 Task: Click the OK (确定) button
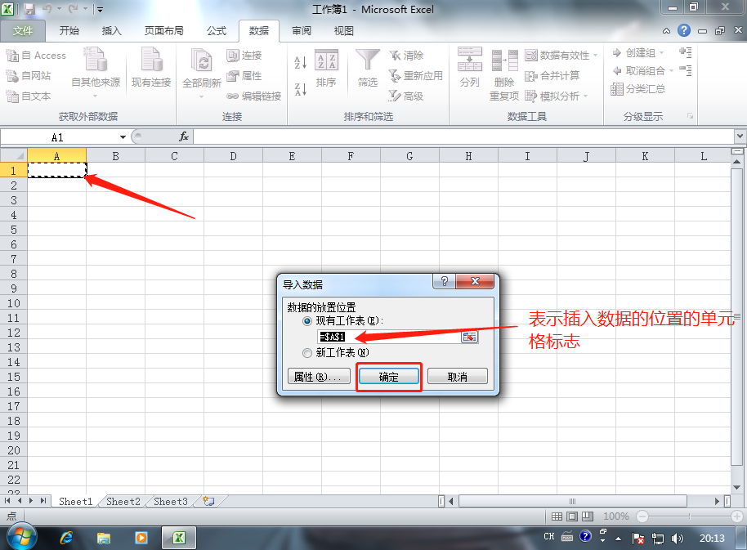[389, 377]
